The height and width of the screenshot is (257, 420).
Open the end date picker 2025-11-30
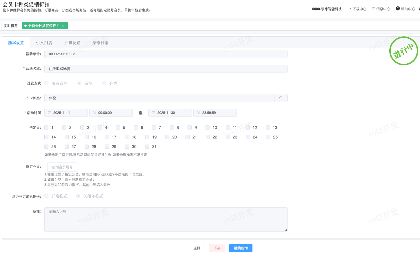170,113
